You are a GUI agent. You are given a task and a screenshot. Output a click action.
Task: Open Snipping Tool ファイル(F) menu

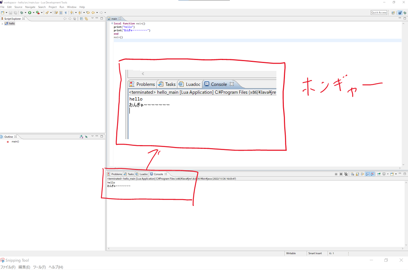8,267
